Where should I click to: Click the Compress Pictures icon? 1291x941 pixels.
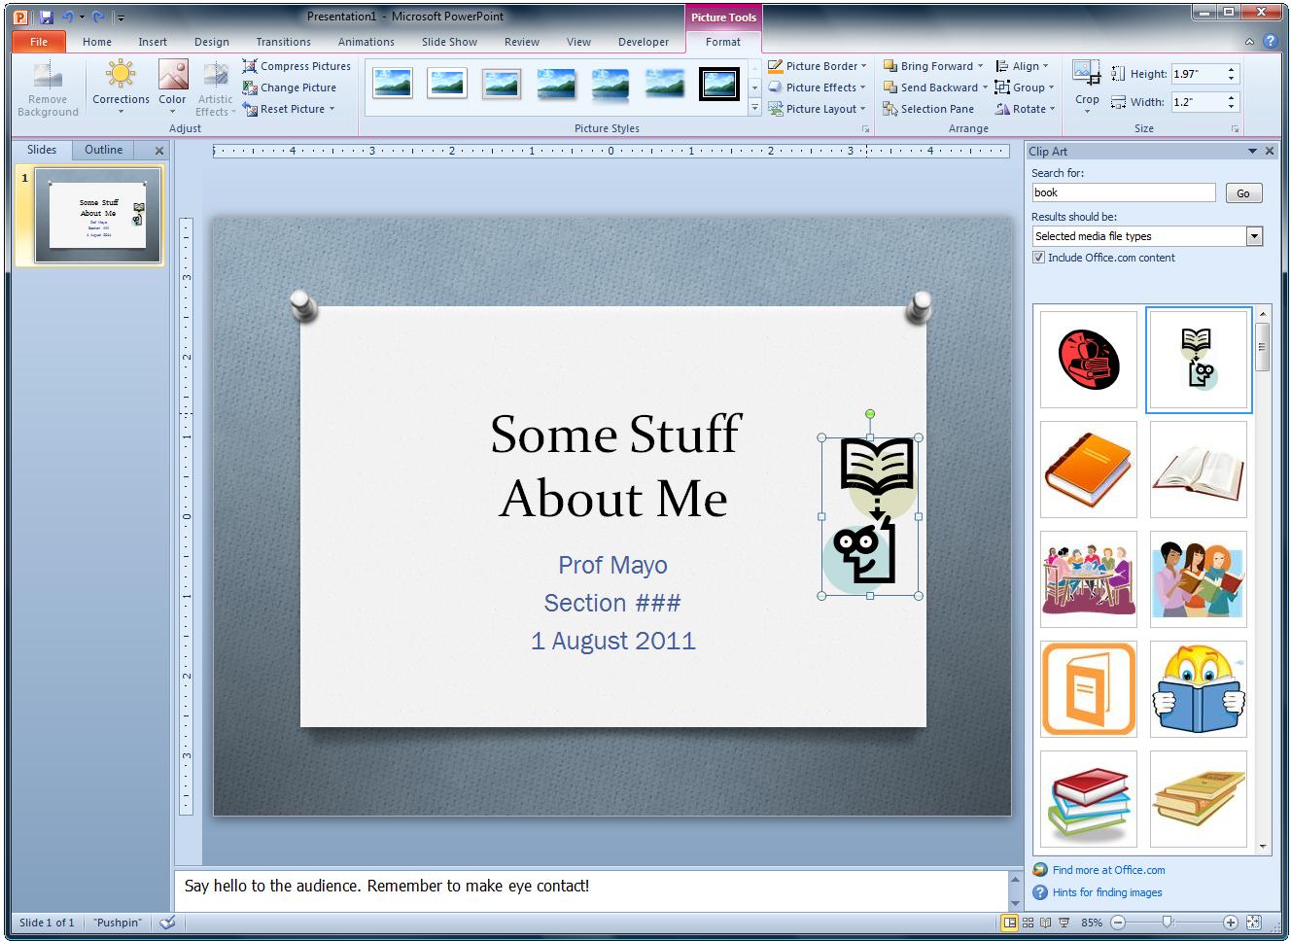(x=251, y=65)
